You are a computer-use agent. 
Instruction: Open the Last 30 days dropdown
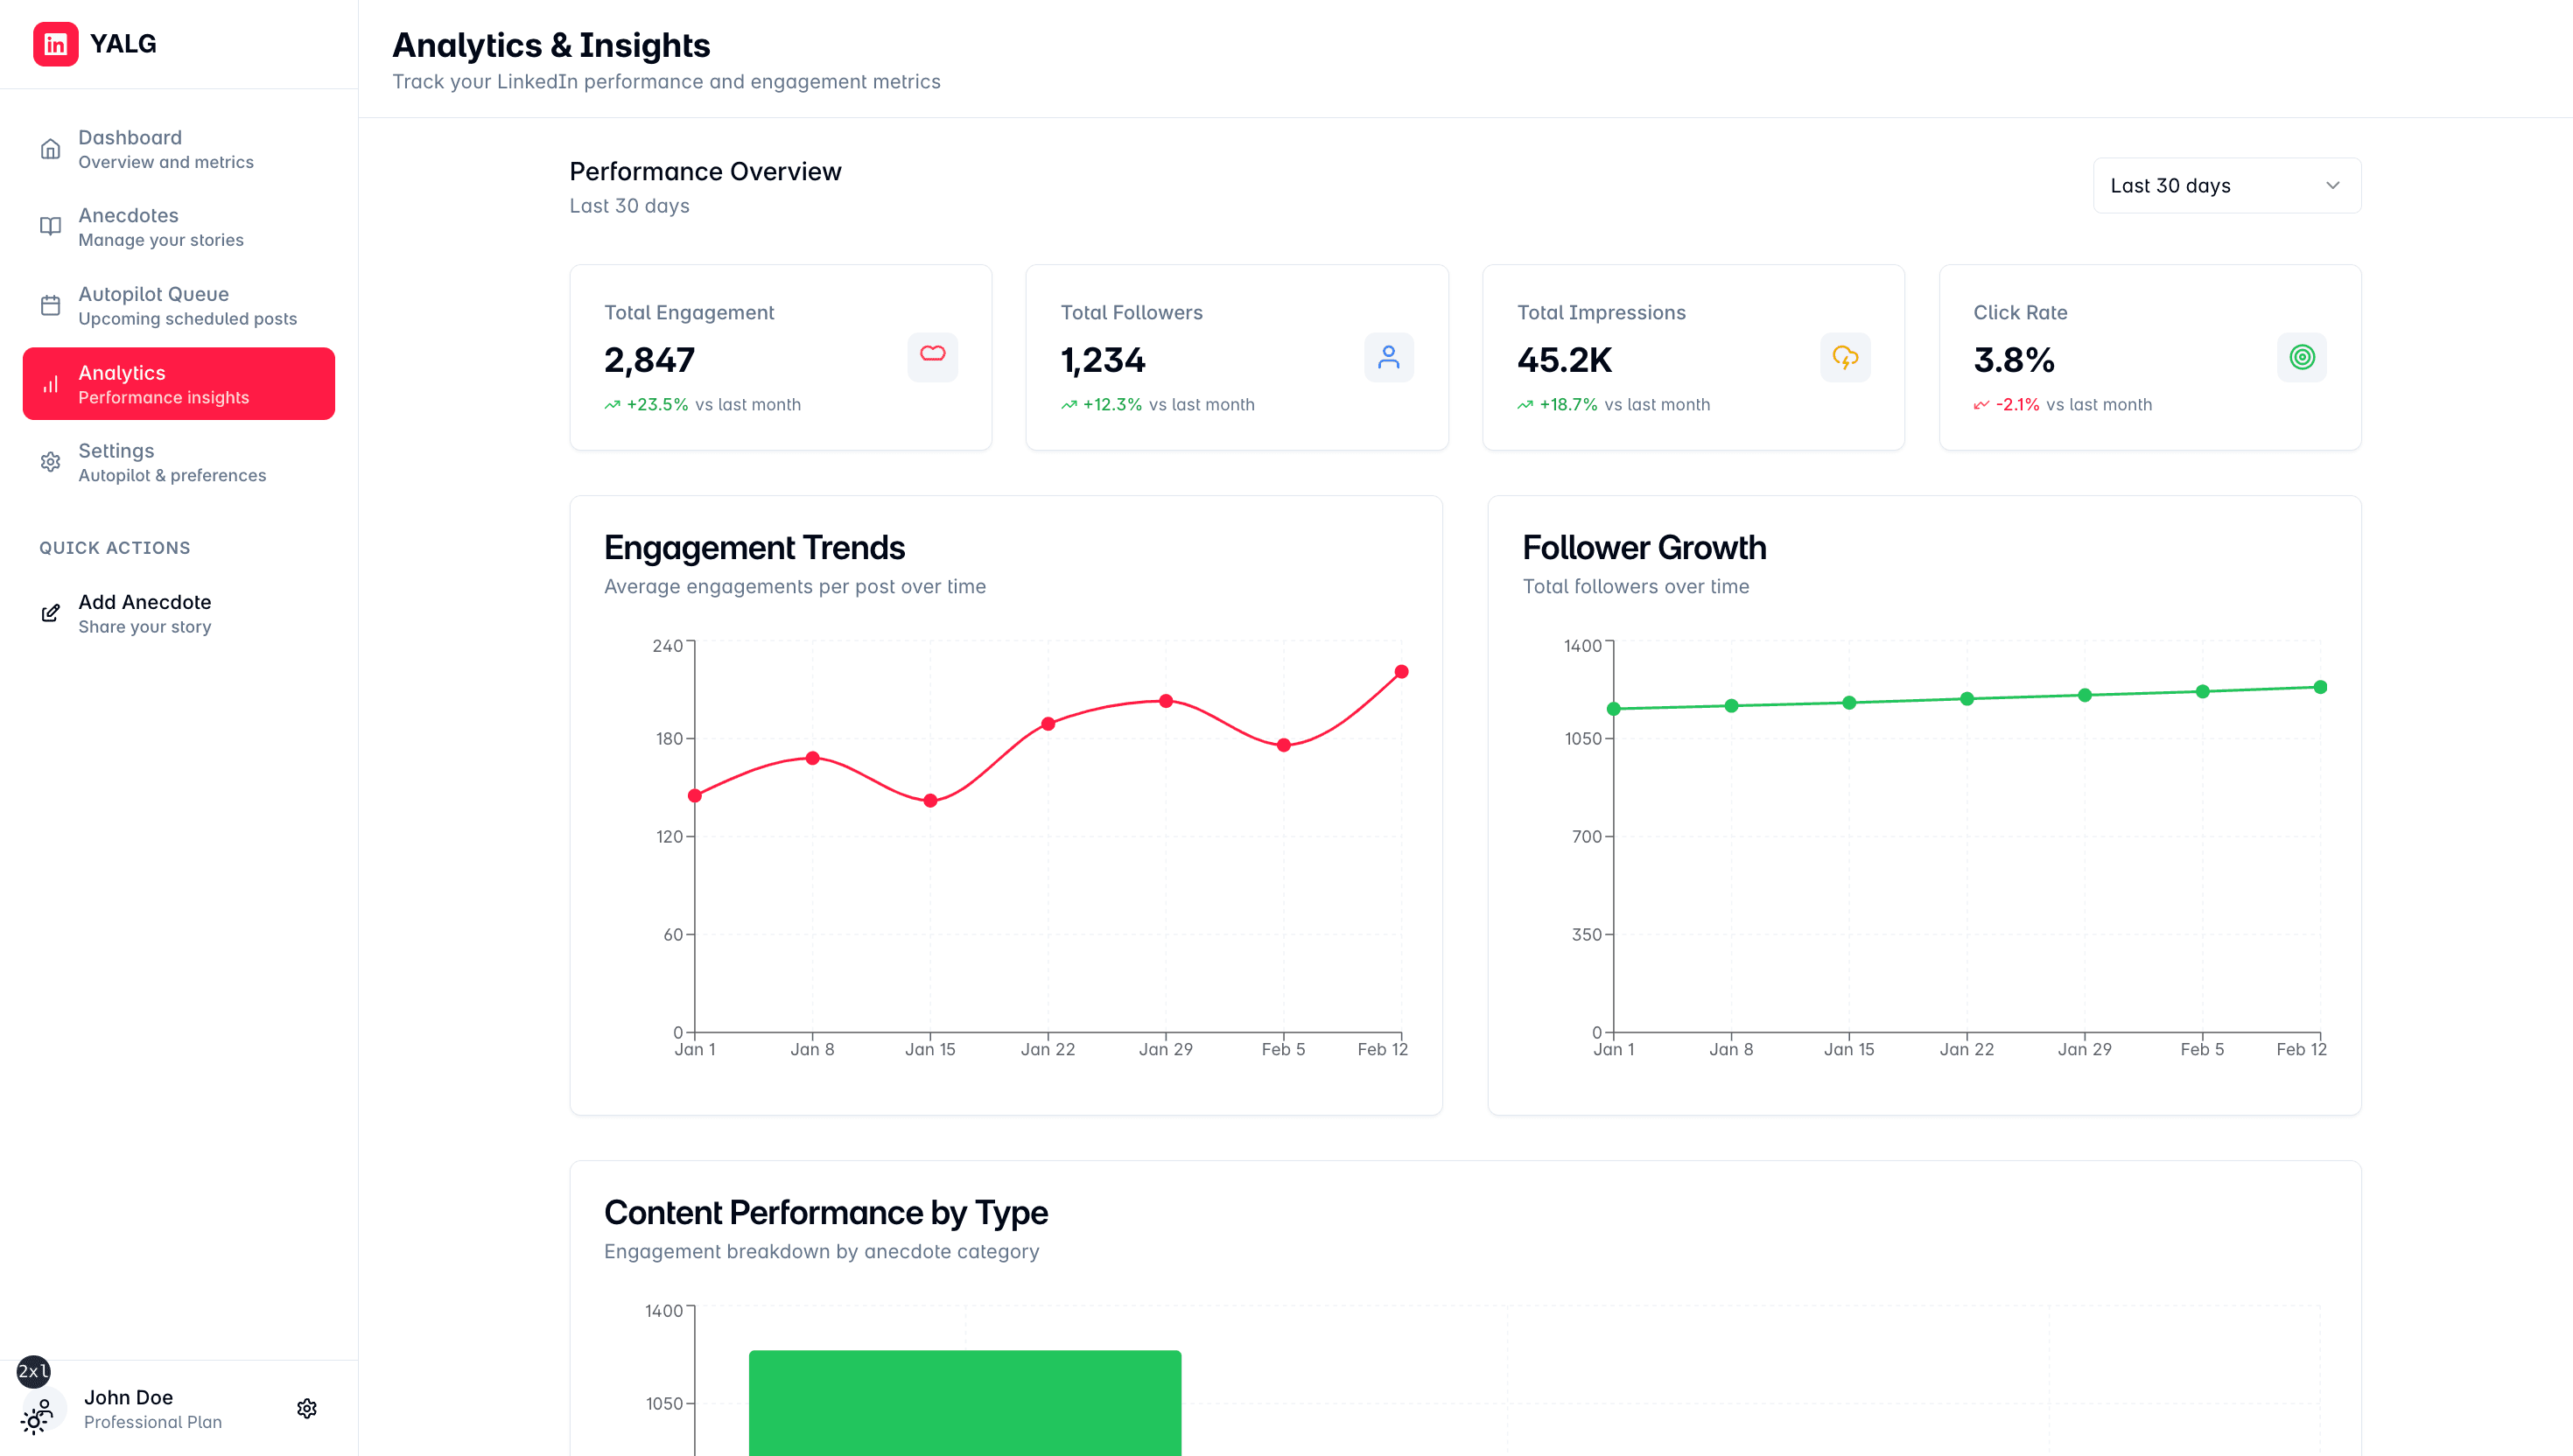click(x=2227, y=186)
